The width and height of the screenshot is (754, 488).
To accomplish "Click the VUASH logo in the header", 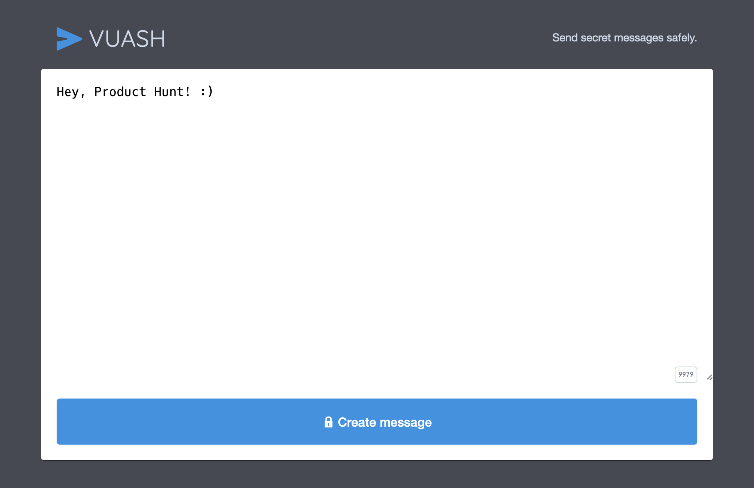I will [111, 39].
